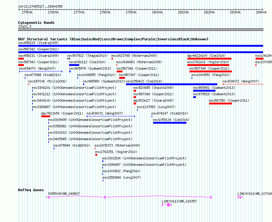Open the esv1006855 (Pang2010) variant label

tap(96, 75)
